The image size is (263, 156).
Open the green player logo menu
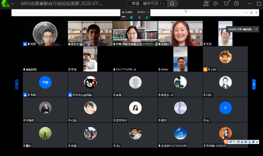5,4
